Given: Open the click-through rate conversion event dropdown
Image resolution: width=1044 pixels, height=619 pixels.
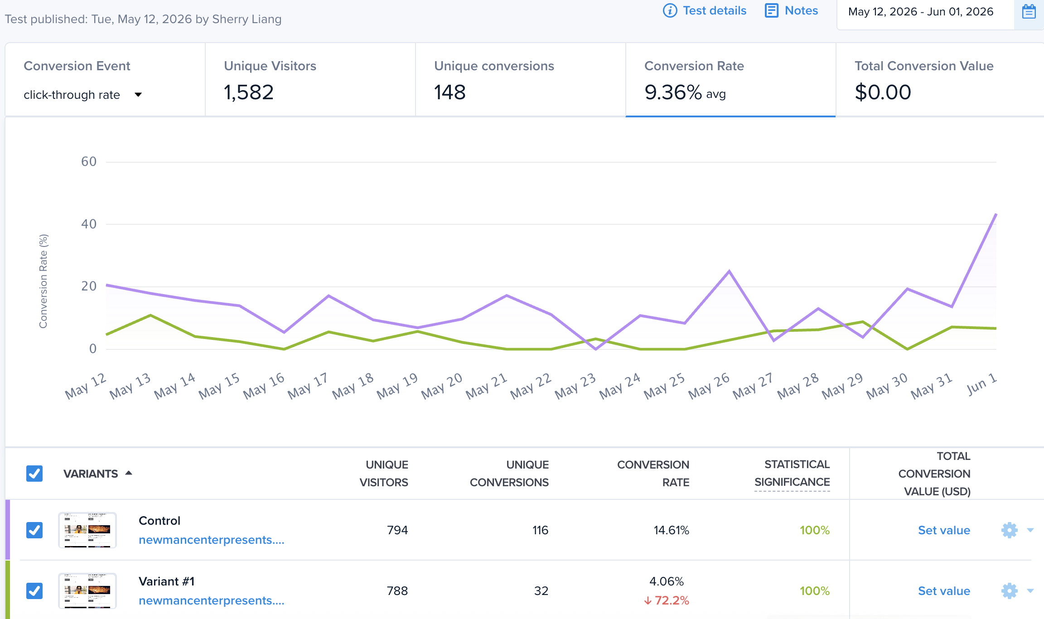Looking at the screenshot, I should 83,95.
